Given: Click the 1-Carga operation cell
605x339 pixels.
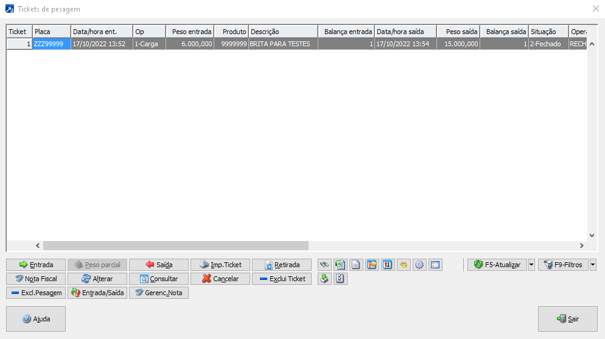Looking at the screenshot, I should [x=149, y=44].
